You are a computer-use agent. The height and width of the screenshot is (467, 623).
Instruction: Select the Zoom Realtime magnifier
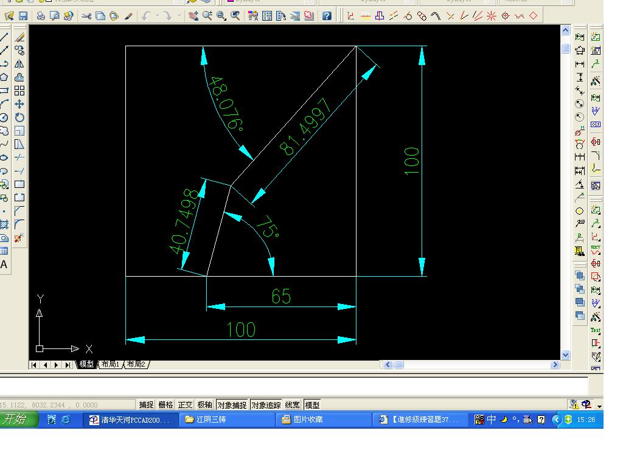pyautogui.click(x=207, y=16)
